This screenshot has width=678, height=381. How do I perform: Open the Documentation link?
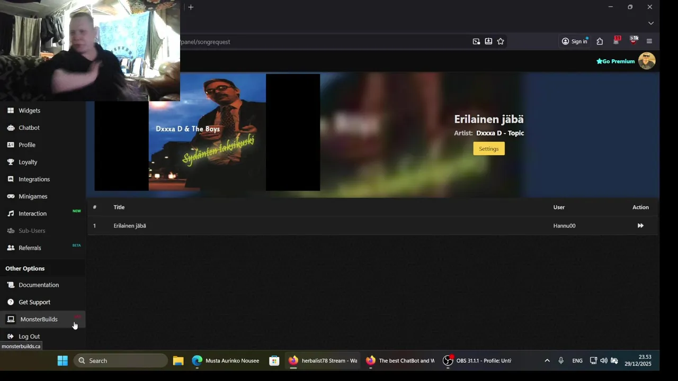[x=39, y=285]
